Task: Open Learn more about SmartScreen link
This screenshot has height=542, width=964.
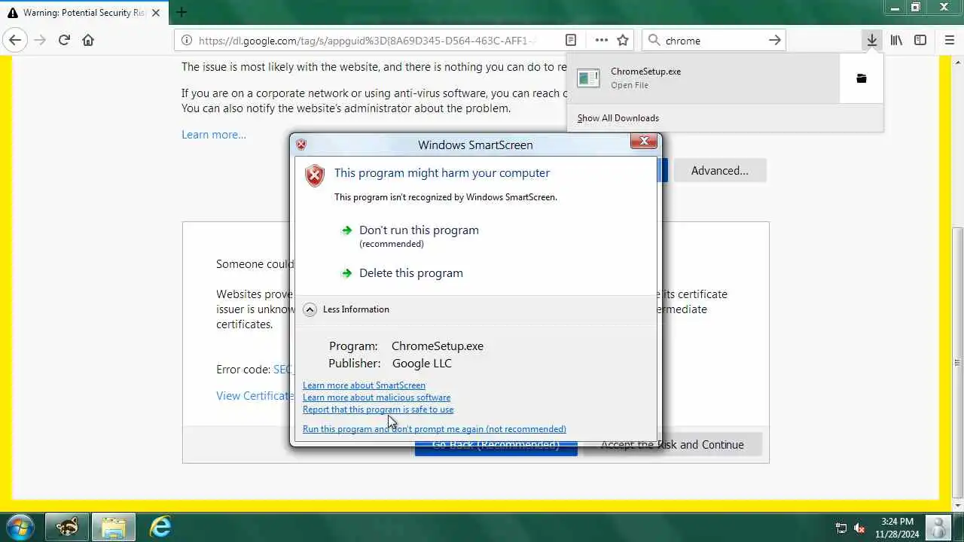Action: coord(364,385)
